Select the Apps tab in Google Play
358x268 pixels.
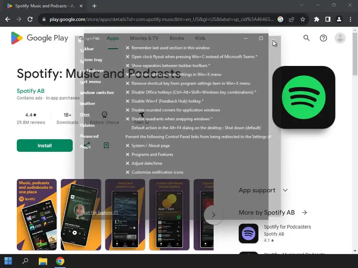[x=113, y=38]
